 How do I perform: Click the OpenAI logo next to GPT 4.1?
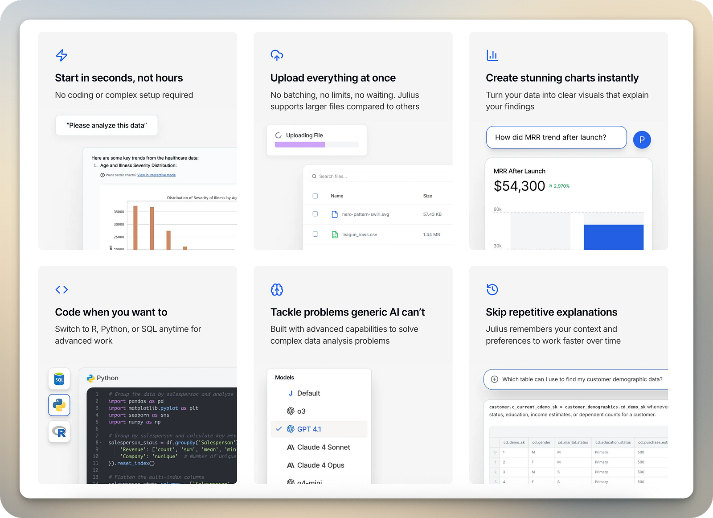coord(291,429)
